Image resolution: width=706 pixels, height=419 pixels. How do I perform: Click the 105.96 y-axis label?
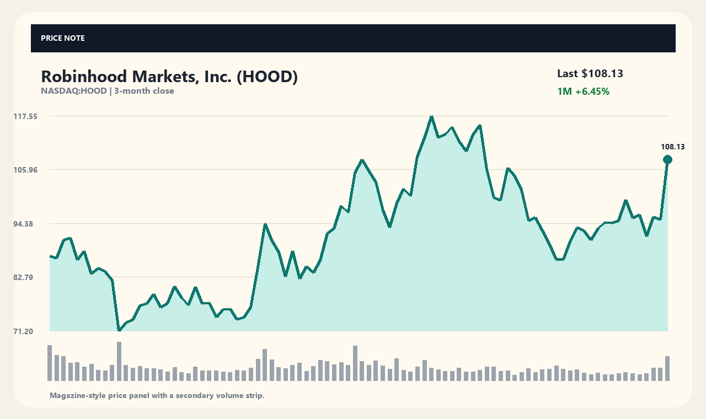point(25,170)
